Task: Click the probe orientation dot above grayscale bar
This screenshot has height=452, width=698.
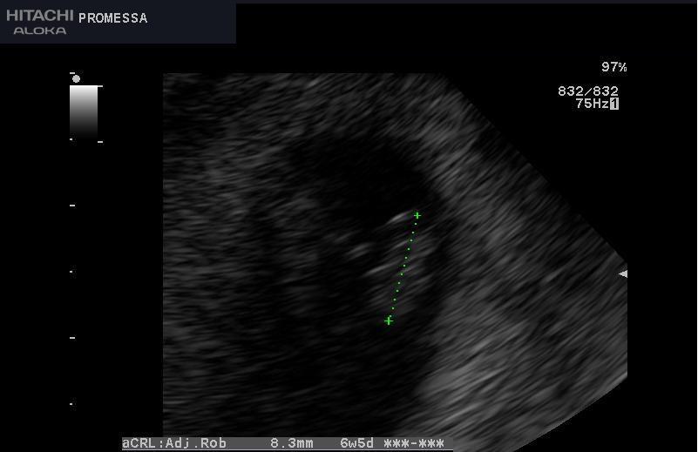Action: point(76,78)
